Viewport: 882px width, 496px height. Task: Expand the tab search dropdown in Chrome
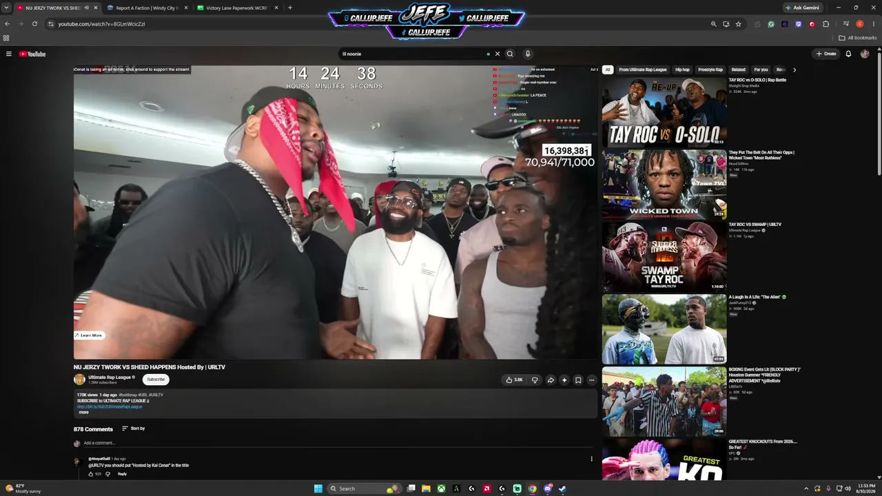(6, 8)
